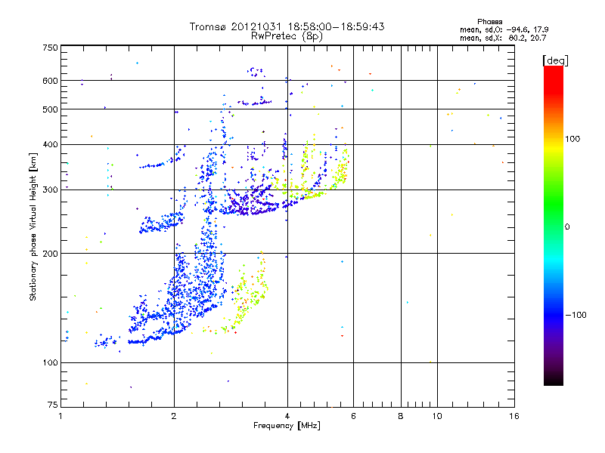The width and height of the screenshot is (605, 453).
Task: Click the y-axis label '200'
Action: point(50,254)
